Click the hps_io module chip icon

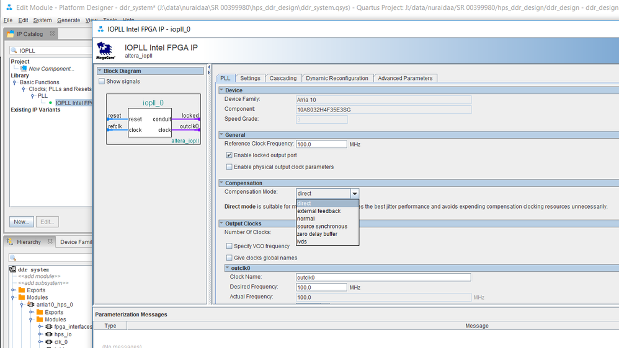coord(48,334)
